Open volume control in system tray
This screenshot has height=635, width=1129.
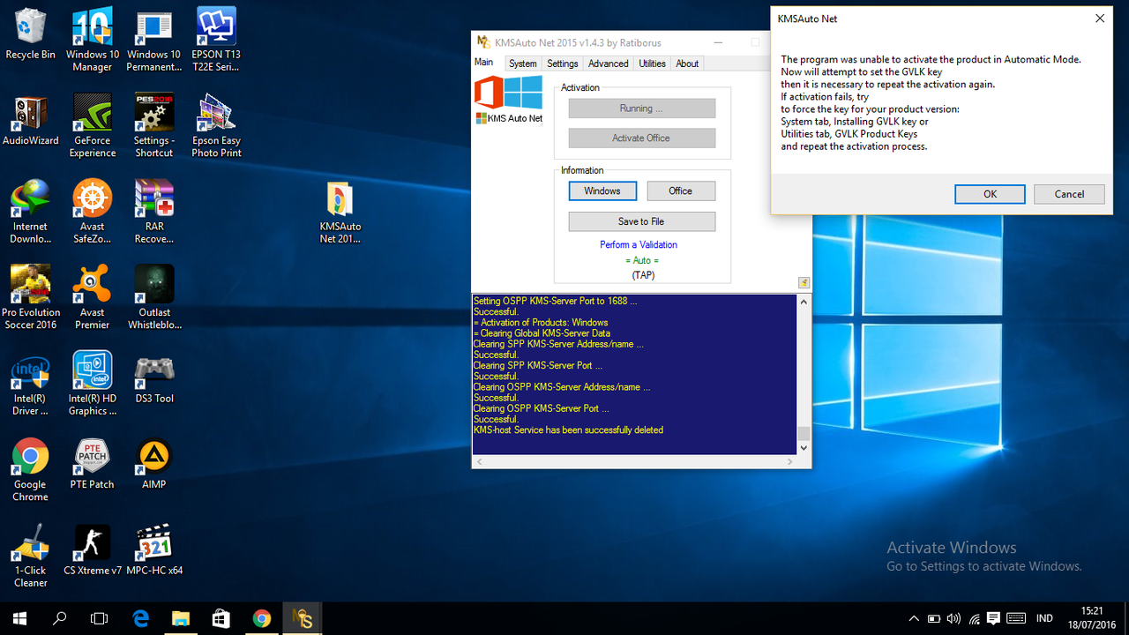(x=954, y=619)
